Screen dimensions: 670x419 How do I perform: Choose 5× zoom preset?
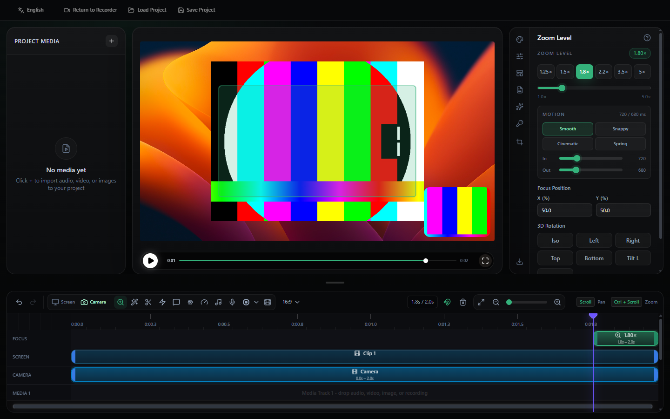642,72
